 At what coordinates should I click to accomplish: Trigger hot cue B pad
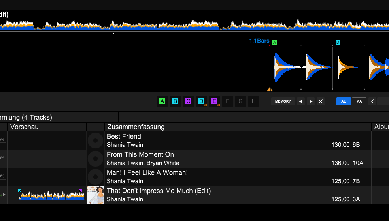175,101
